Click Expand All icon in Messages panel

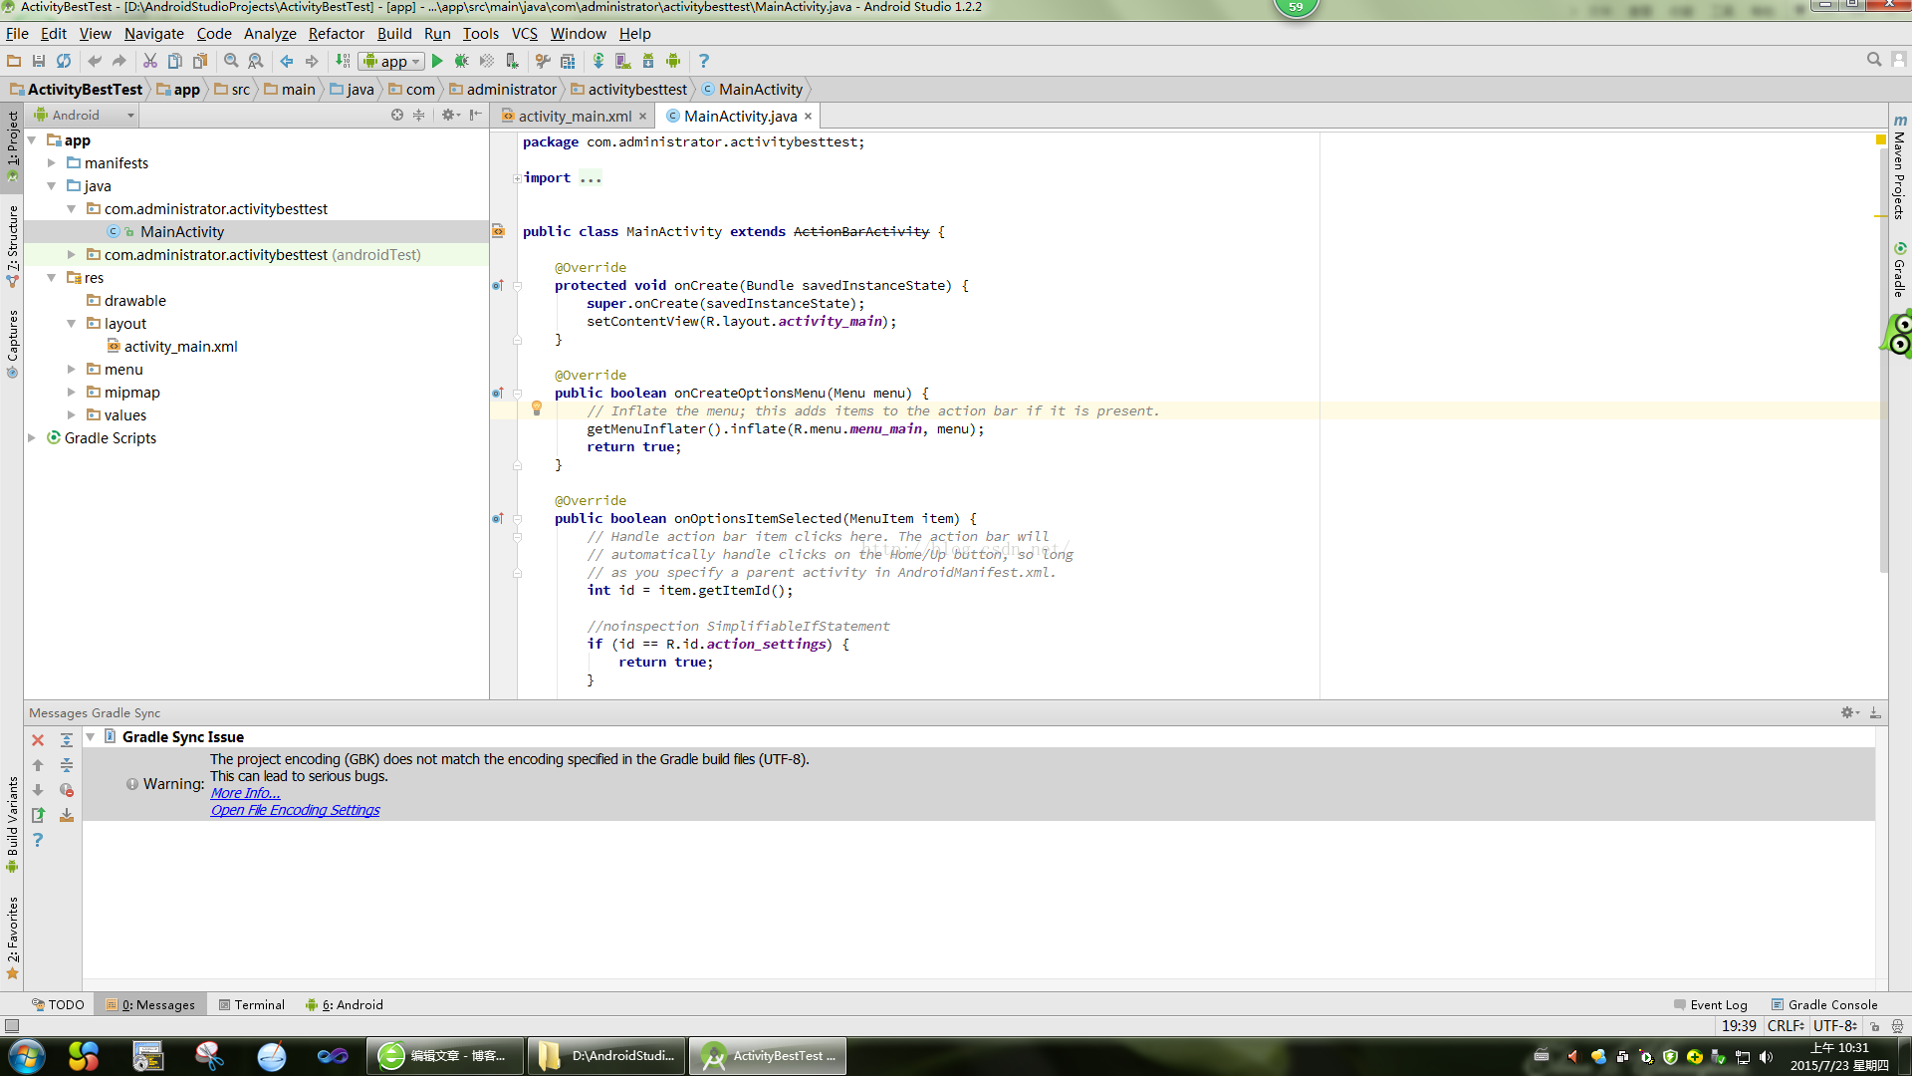click(x=67, y=740)
